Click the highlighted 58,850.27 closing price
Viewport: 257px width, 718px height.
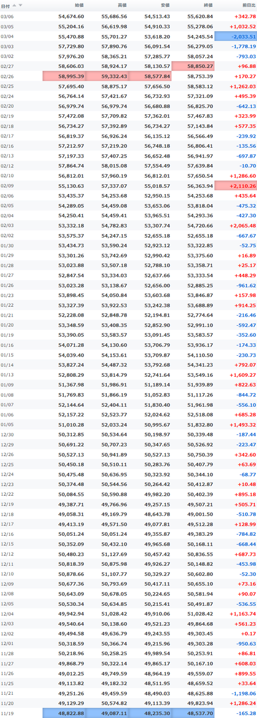[193, 66]
